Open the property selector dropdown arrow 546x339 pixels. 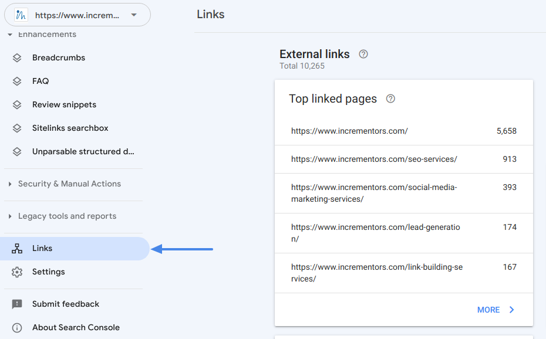click(x=134, y=15)
